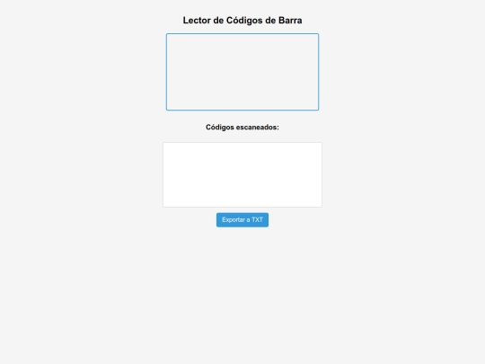Viewport: 485px width, 364px height.
Task: Focus the scanned codes list box
Action: point(242,175)
